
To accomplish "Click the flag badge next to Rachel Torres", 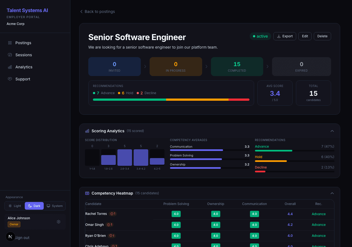I will (x=113, y=214).
